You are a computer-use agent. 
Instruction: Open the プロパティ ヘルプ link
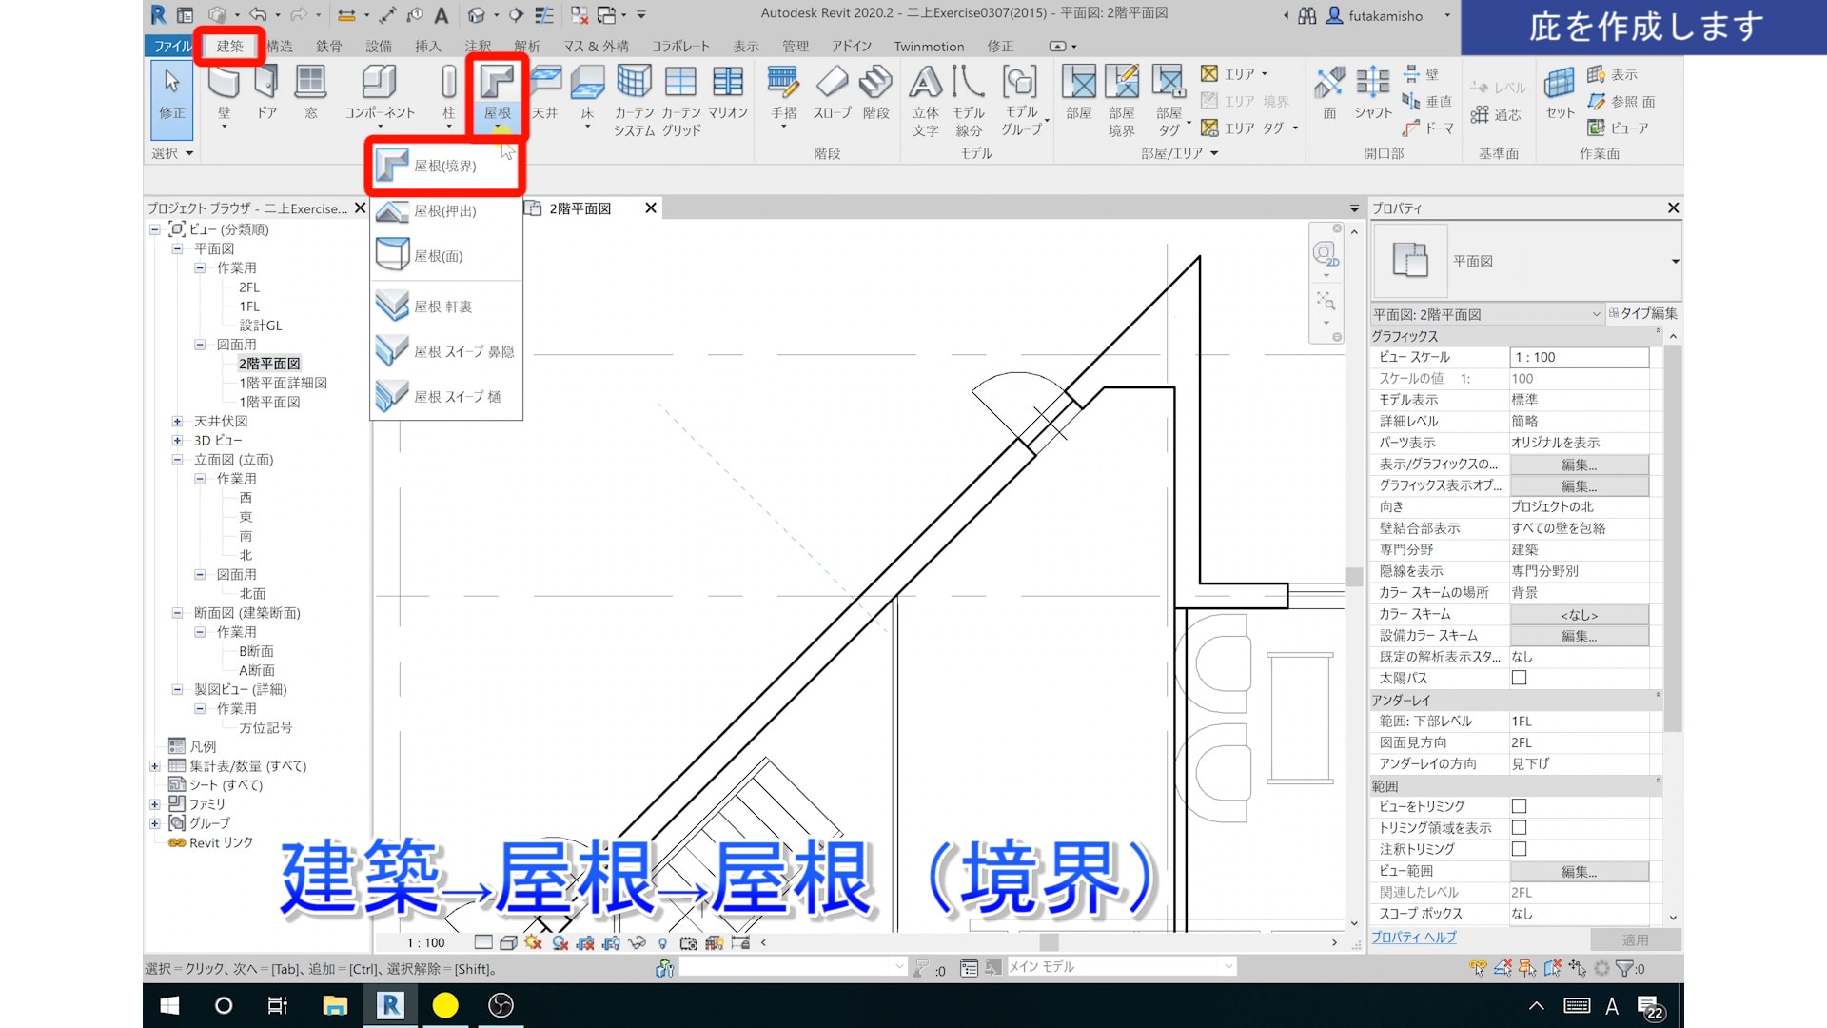tap(1413, 938)
